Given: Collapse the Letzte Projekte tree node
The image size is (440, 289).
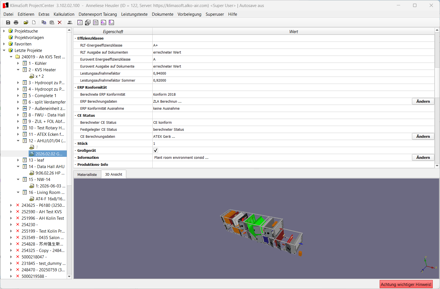Looking at the screenshot, I should [4, 51].
